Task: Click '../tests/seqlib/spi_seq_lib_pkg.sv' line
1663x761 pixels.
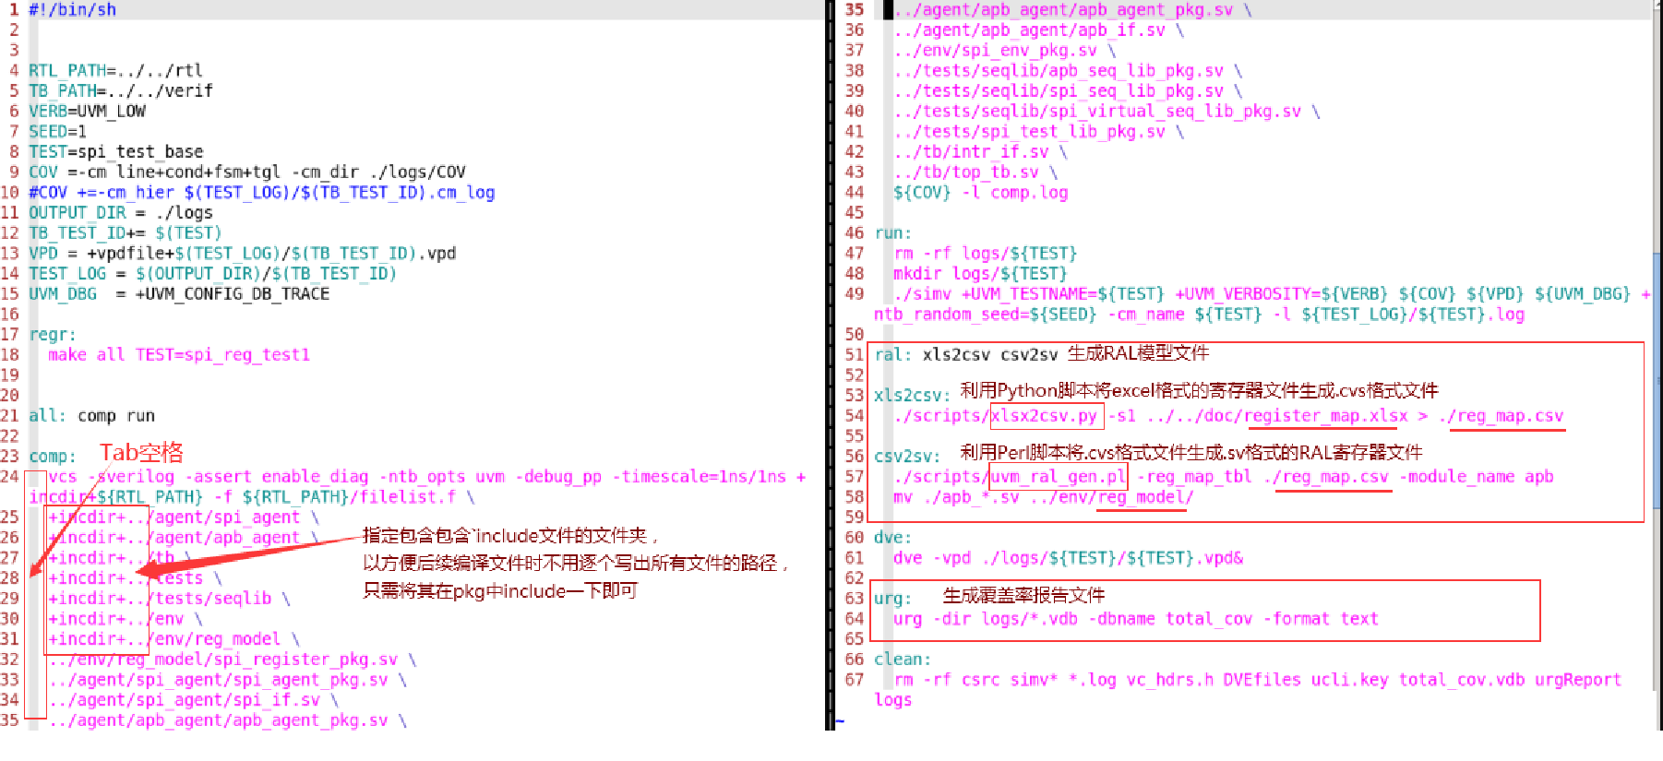Action: click(1068, 90)
